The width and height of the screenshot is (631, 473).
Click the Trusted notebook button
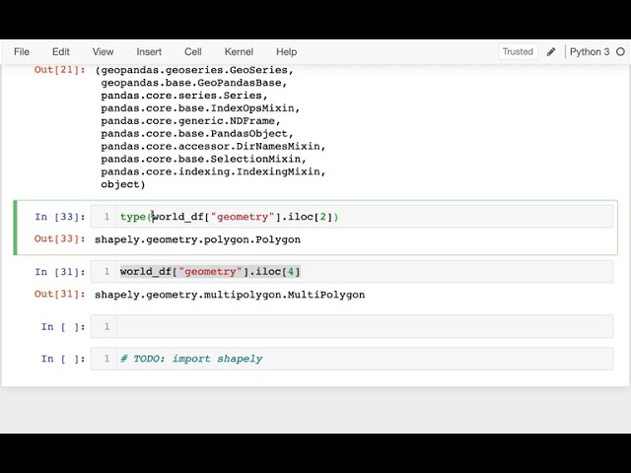point(518,52)
